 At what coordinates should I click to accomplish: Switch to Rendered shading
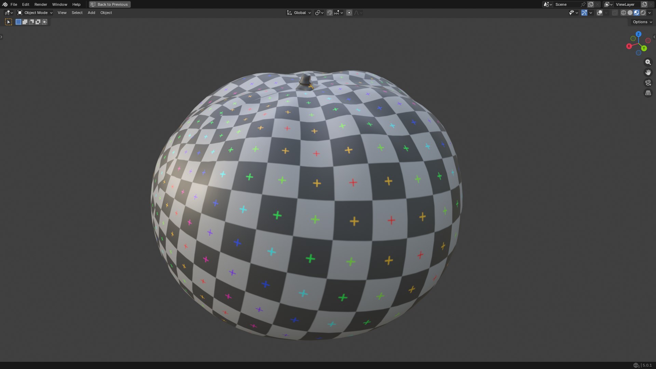click(x=643, y=13)
